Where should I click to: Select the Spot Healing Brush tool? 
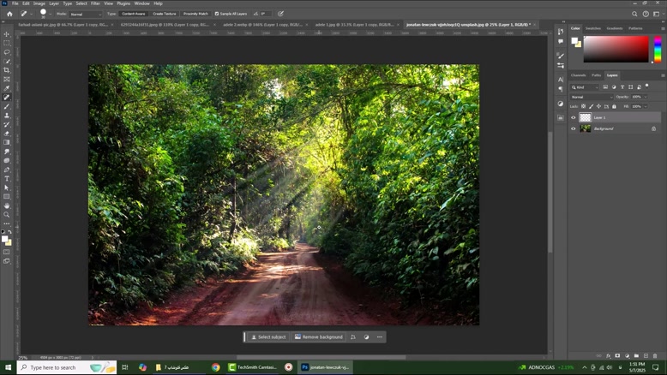(x=6, y=98)
